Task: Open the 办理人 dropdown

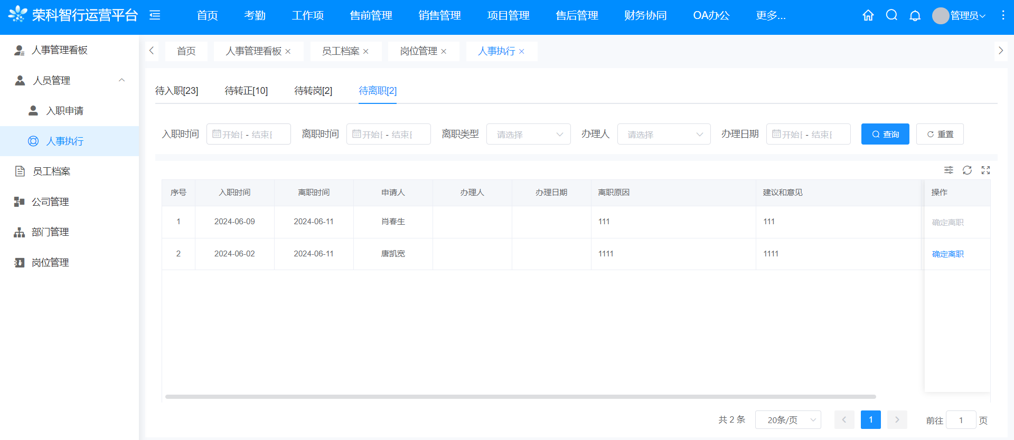Action: coord(664,134)
